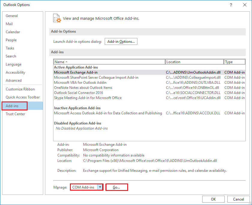Select Microsoft Access Outlook Add-in for Data Collection
The image size is (252, 205).
(149, 113)
